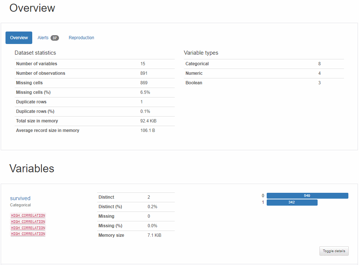Open the survived variable link
Image resolution: width=359 pixels, height=265 pixels.
20,198
